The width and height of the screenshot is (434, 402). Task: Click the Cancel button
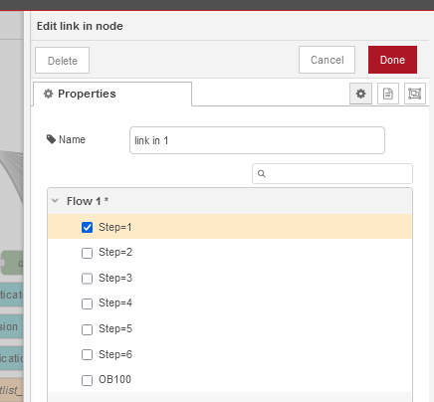[x=326, y=60]
